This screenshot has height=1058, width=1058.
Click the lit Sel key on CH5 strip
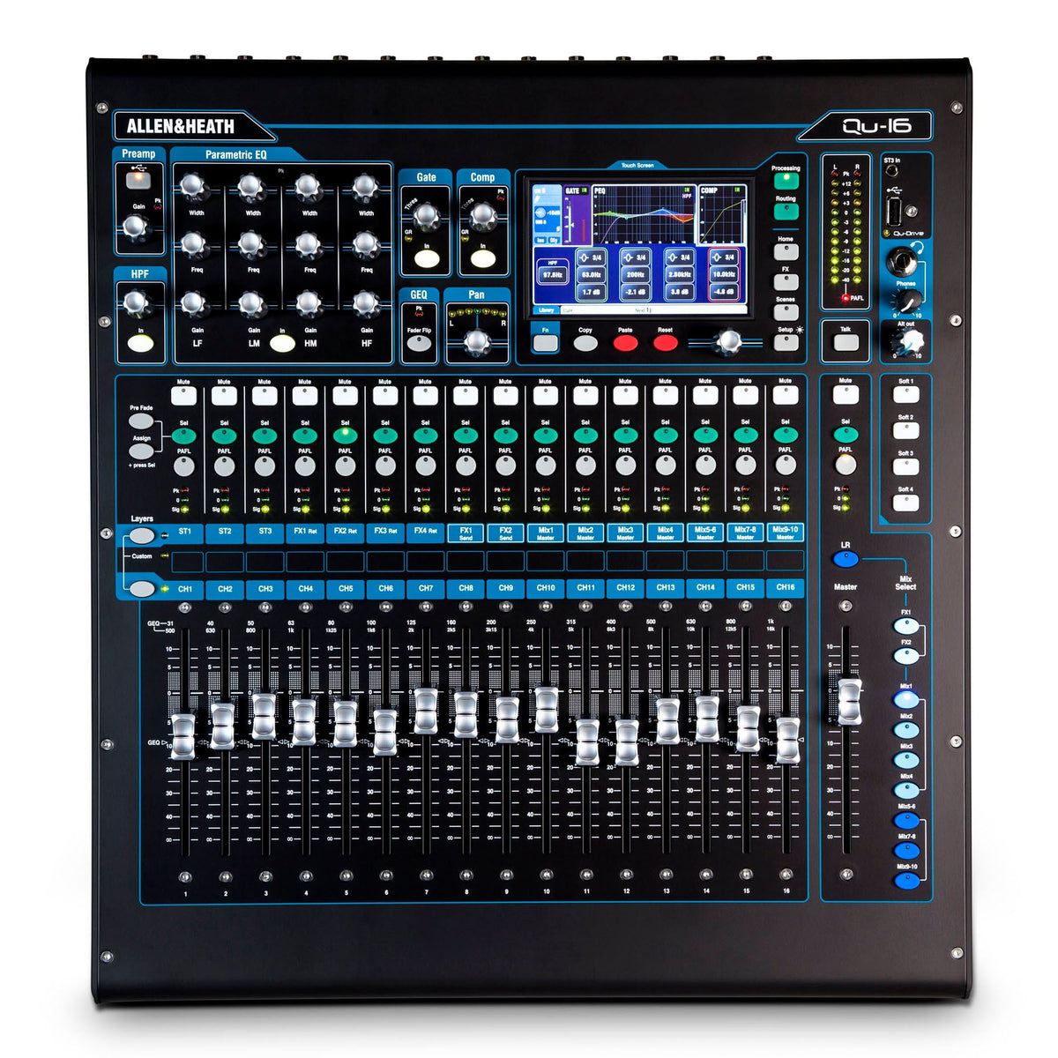tap(345, 436)
